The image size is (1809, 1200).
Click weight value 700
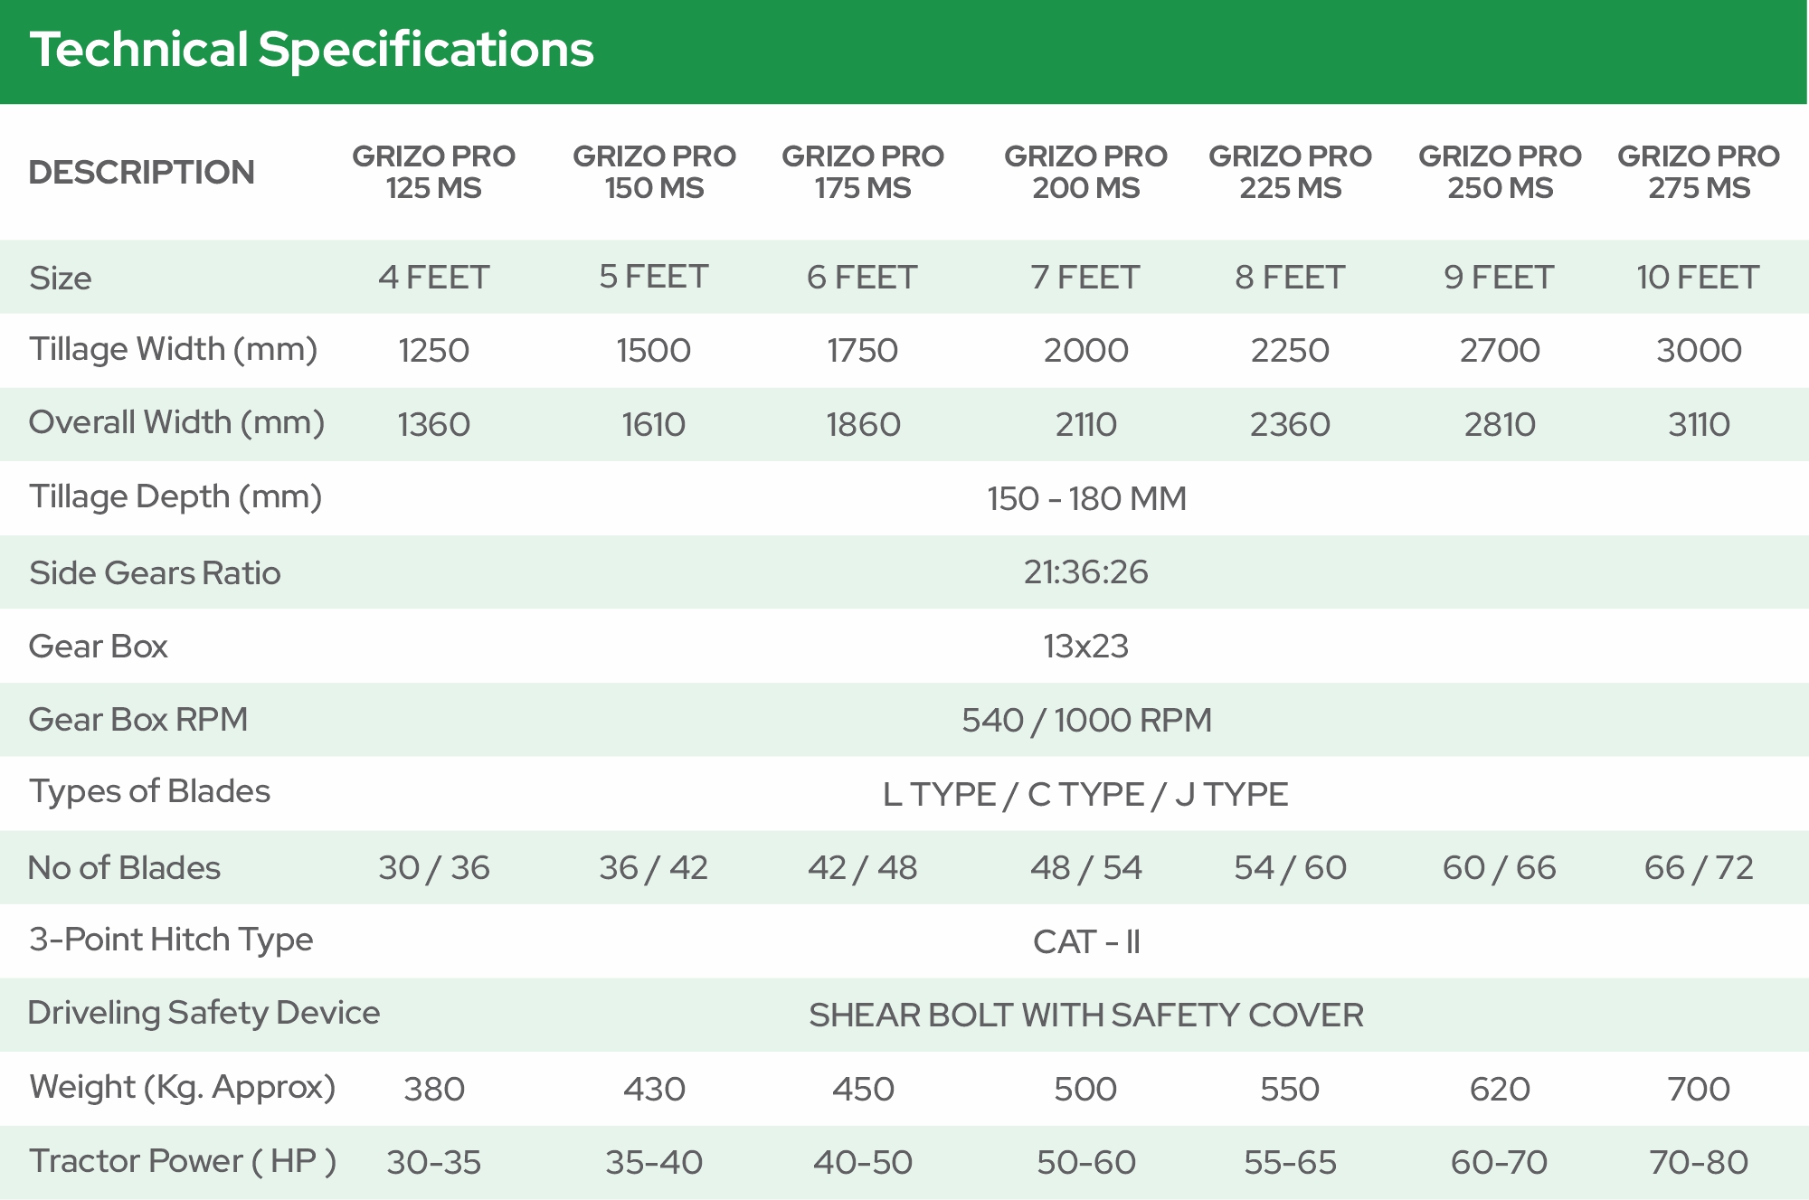[1699, 1089]
